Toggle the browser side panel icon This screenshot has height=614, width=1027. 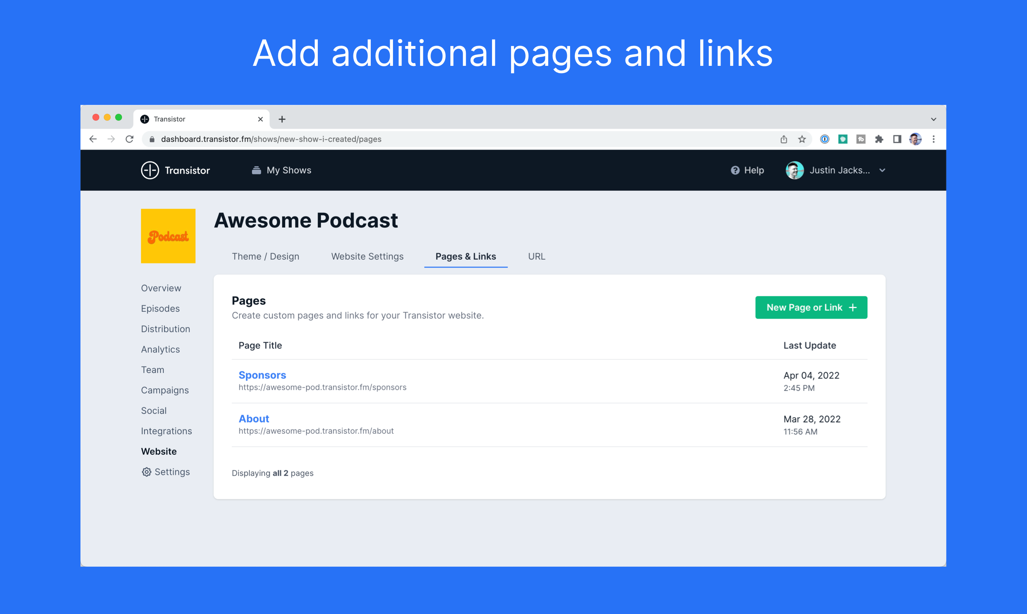[897, 139]
